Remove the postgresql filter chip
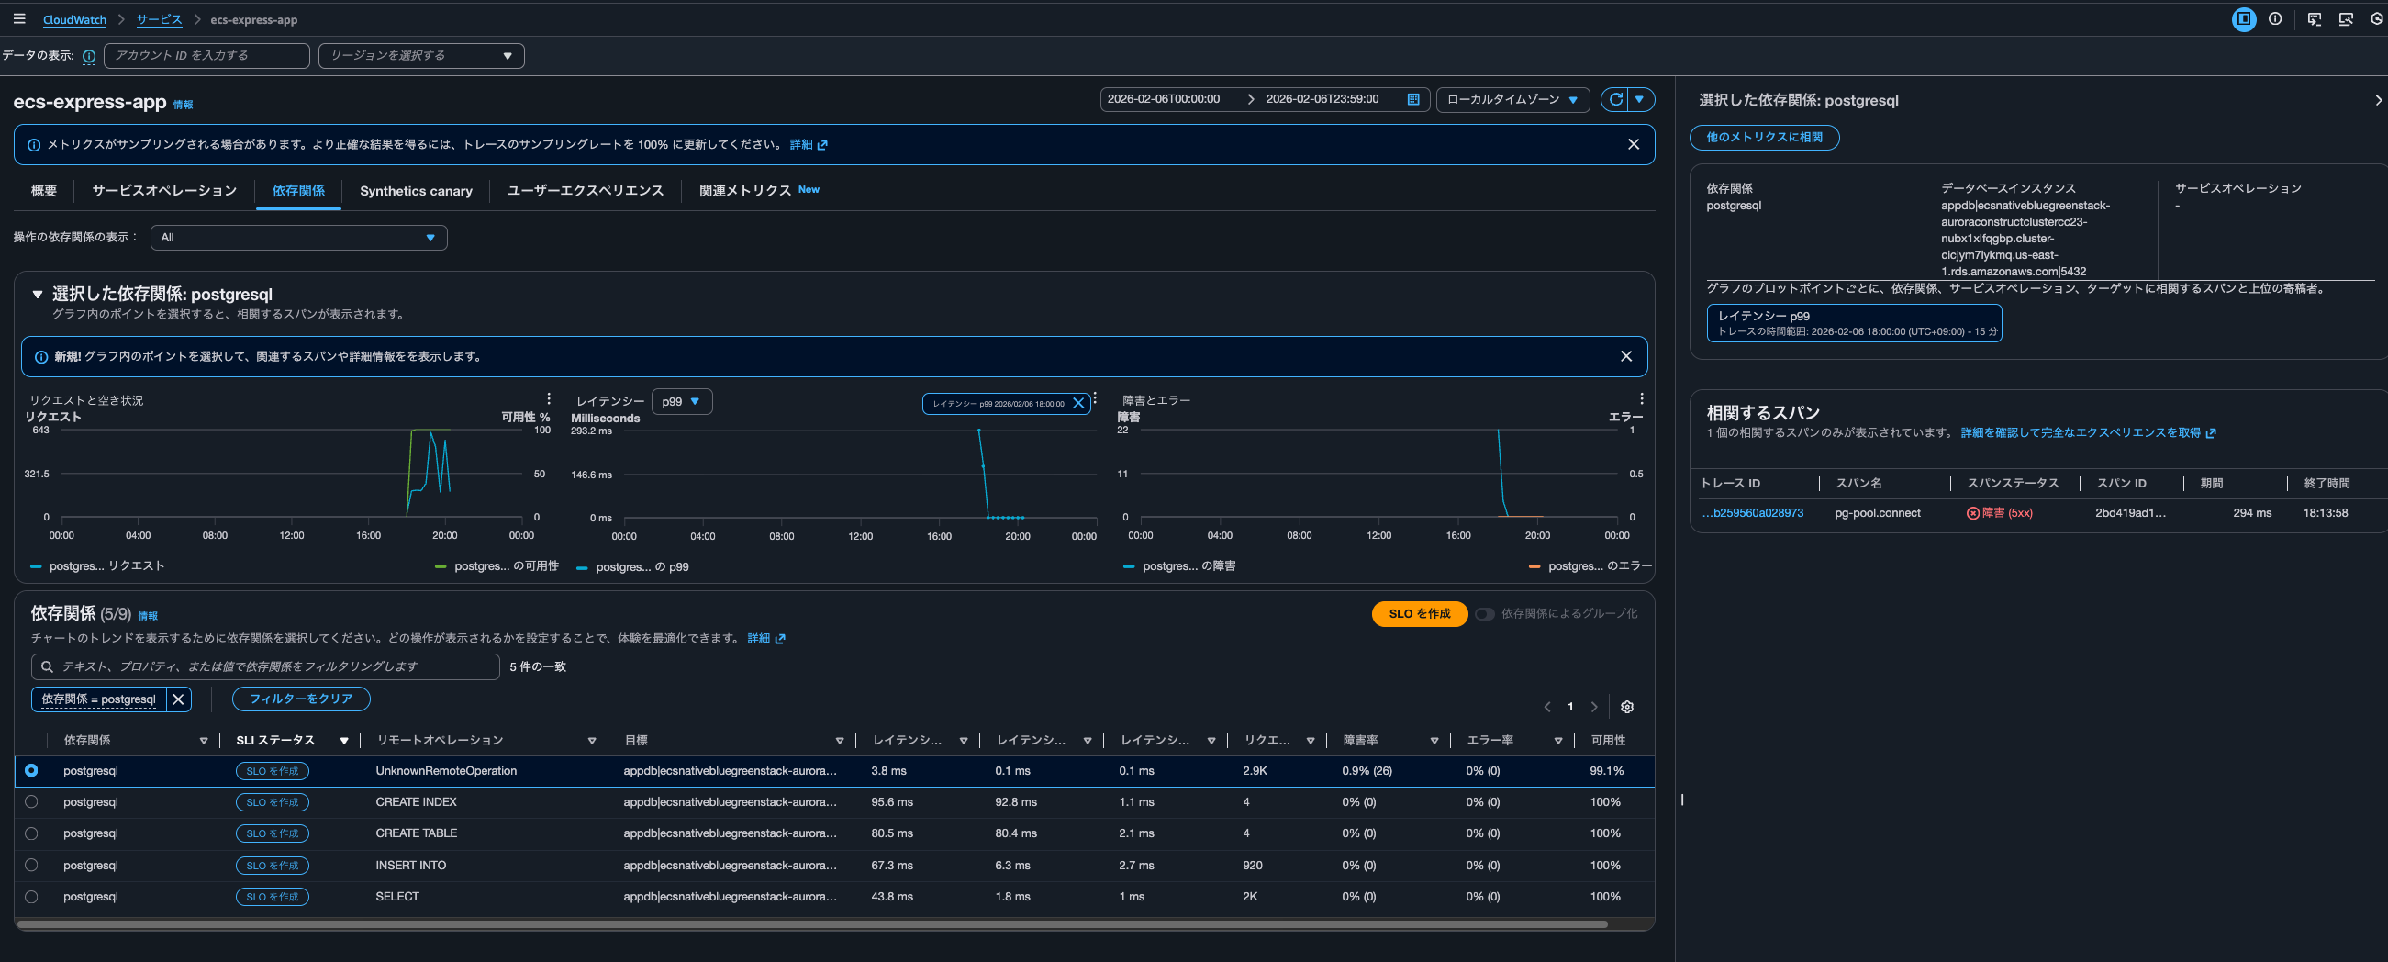The height and width of the screenshot is (962, 2388). coord(178,699)
